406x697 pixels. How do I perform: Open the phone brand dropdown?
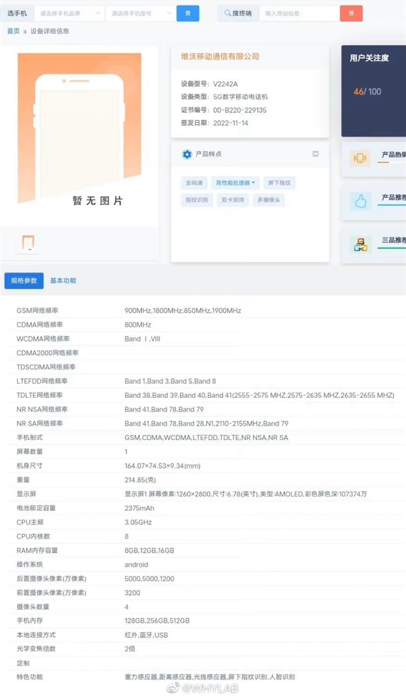(70, 14)
